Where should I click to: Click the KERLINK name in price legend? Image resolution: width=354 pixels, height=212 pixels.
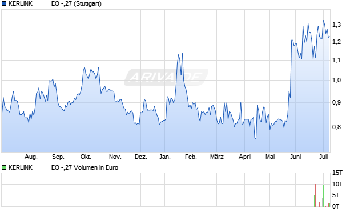pos(21,4)
